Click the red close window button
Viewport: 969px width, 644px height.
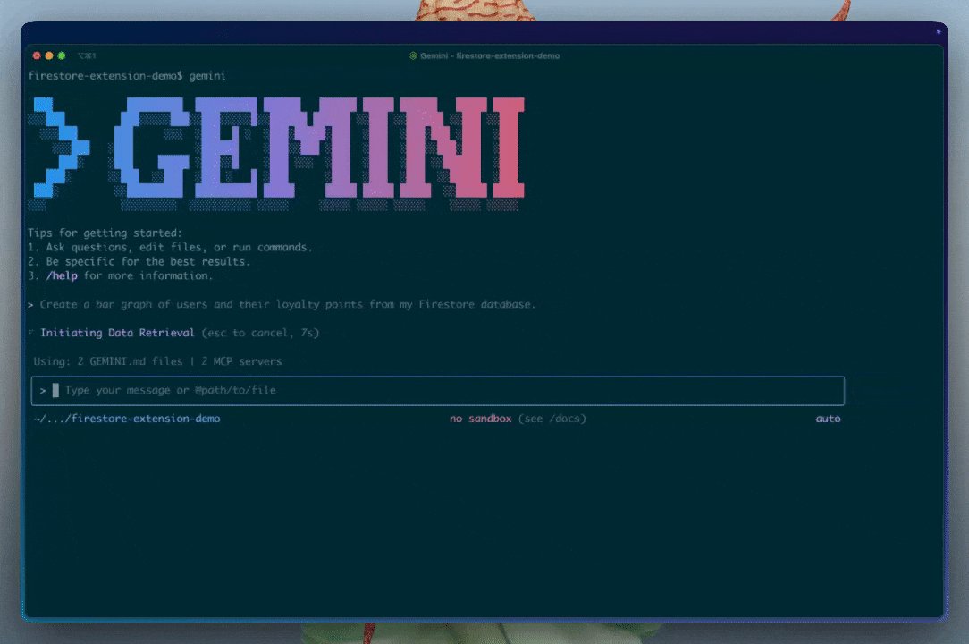pos(37,55)
